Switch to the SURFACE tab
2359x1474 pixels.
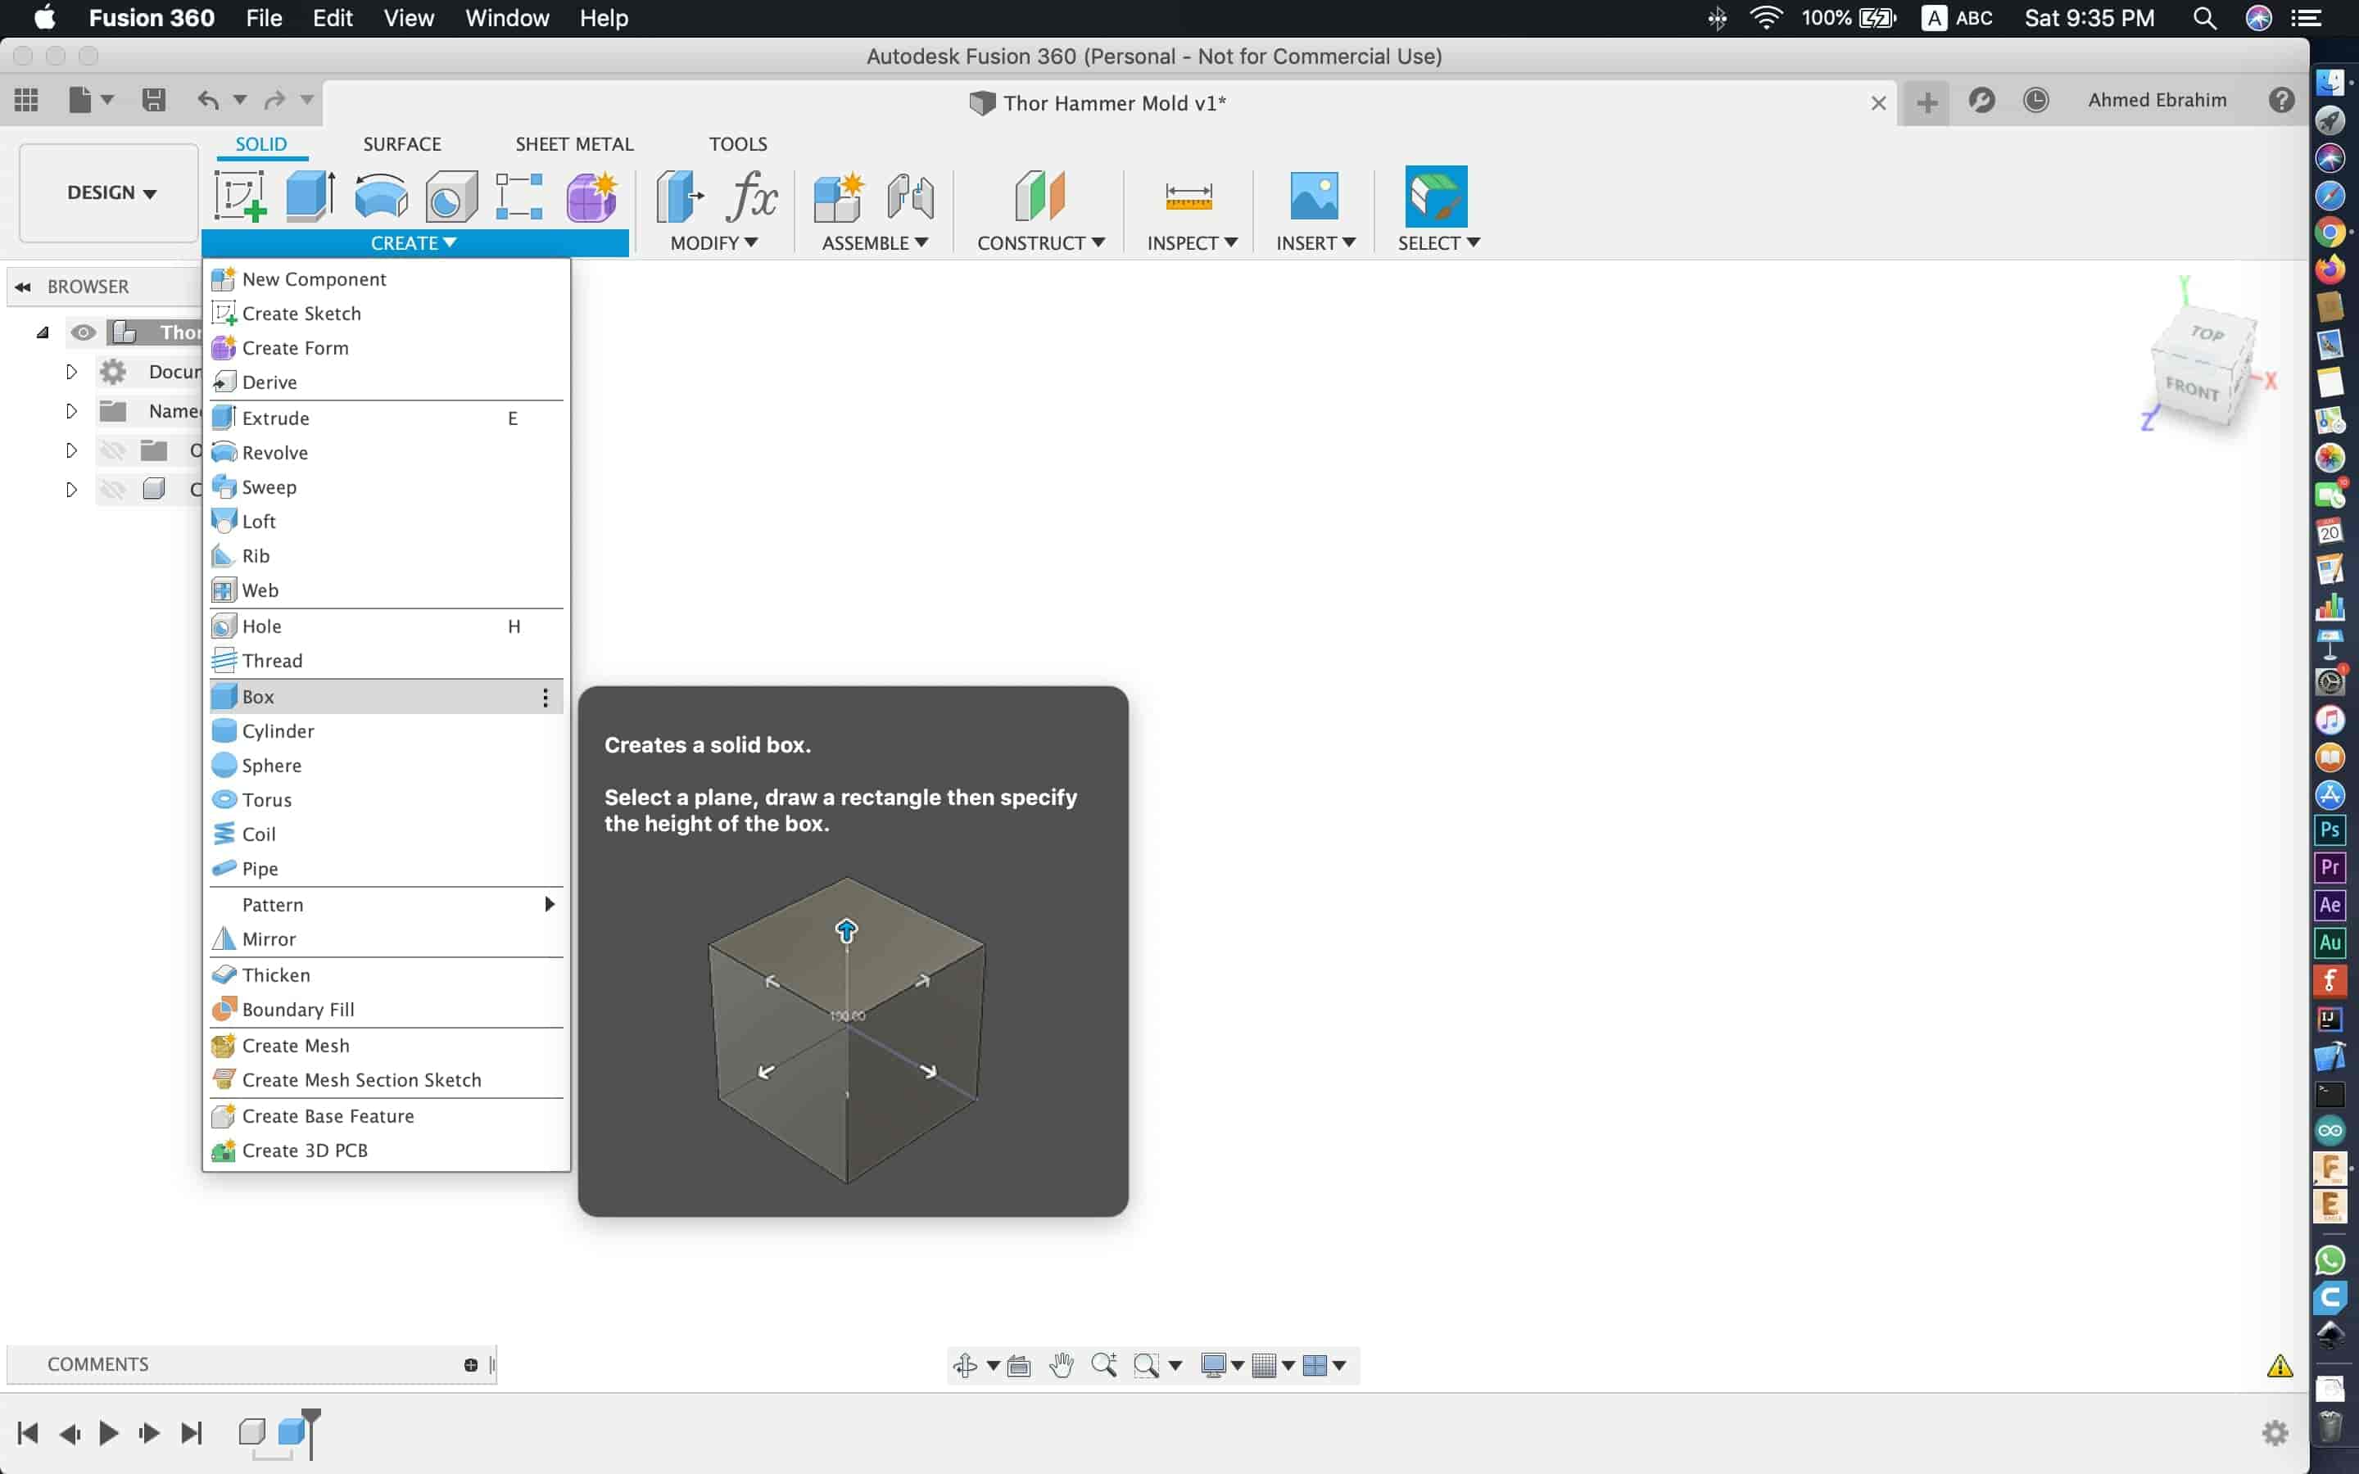(x=401, y=142)
